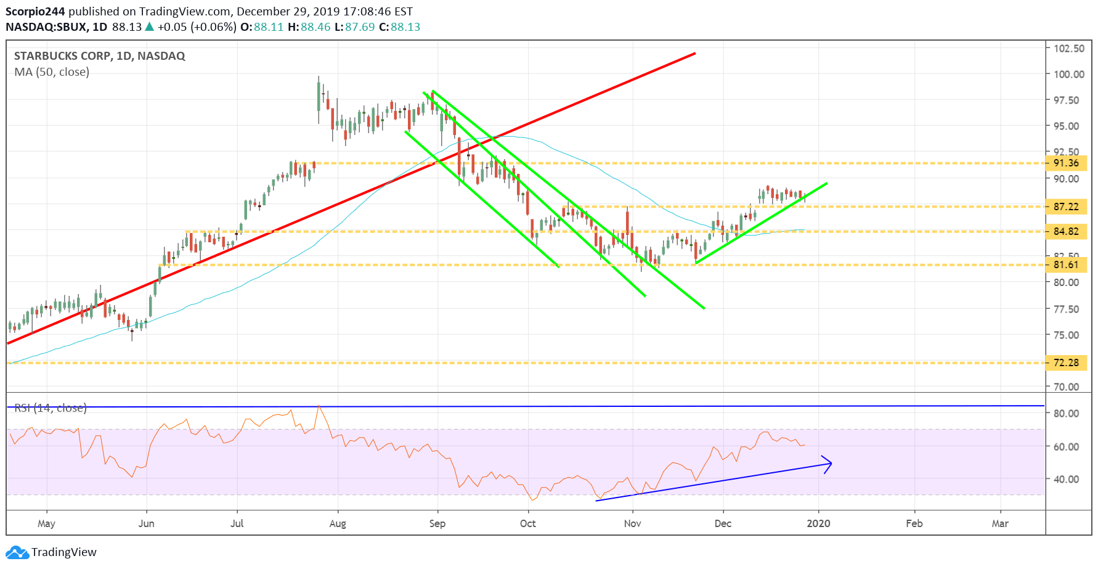Viewport: 1098px width, 569px height.
Task: Click the 91.36 price level label
Action: [x=1066, y=163]
